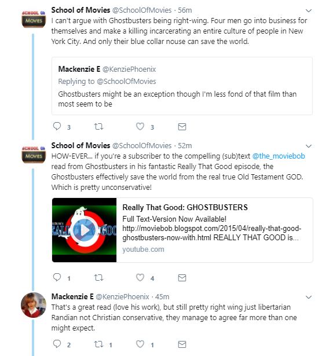Viewport: 333px width, 356px height.
Task: Like the HOW-EVER tweet with 4 likes
Action: (140, 278)
